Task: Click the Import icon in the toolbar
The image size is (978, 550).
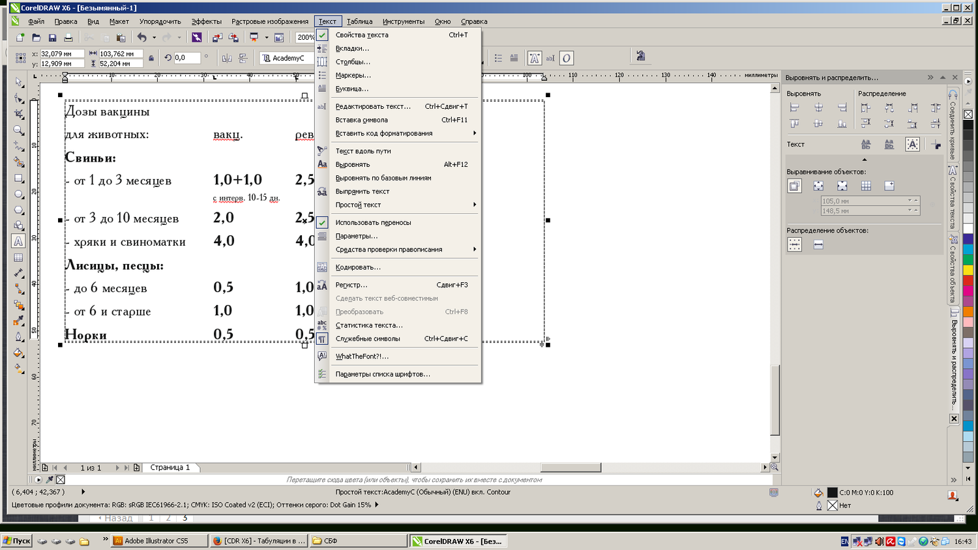Action: coord(217,38)
